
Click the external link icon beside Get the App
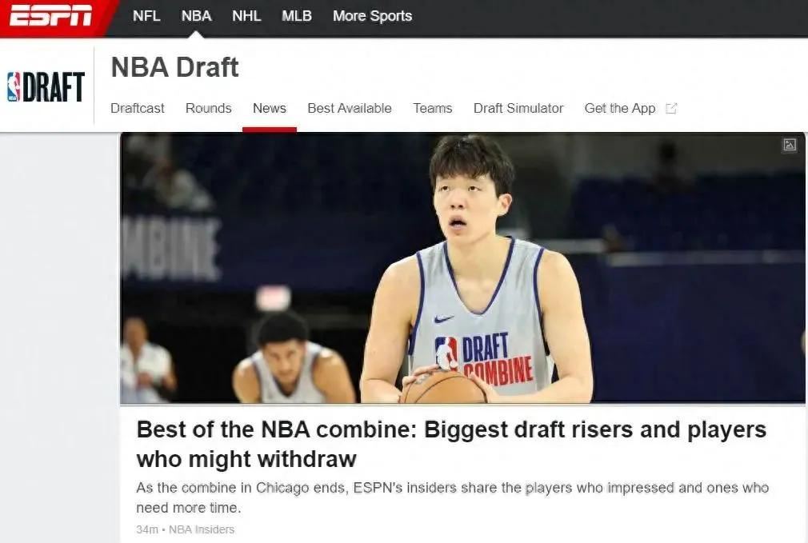click(x=671, y=108)
